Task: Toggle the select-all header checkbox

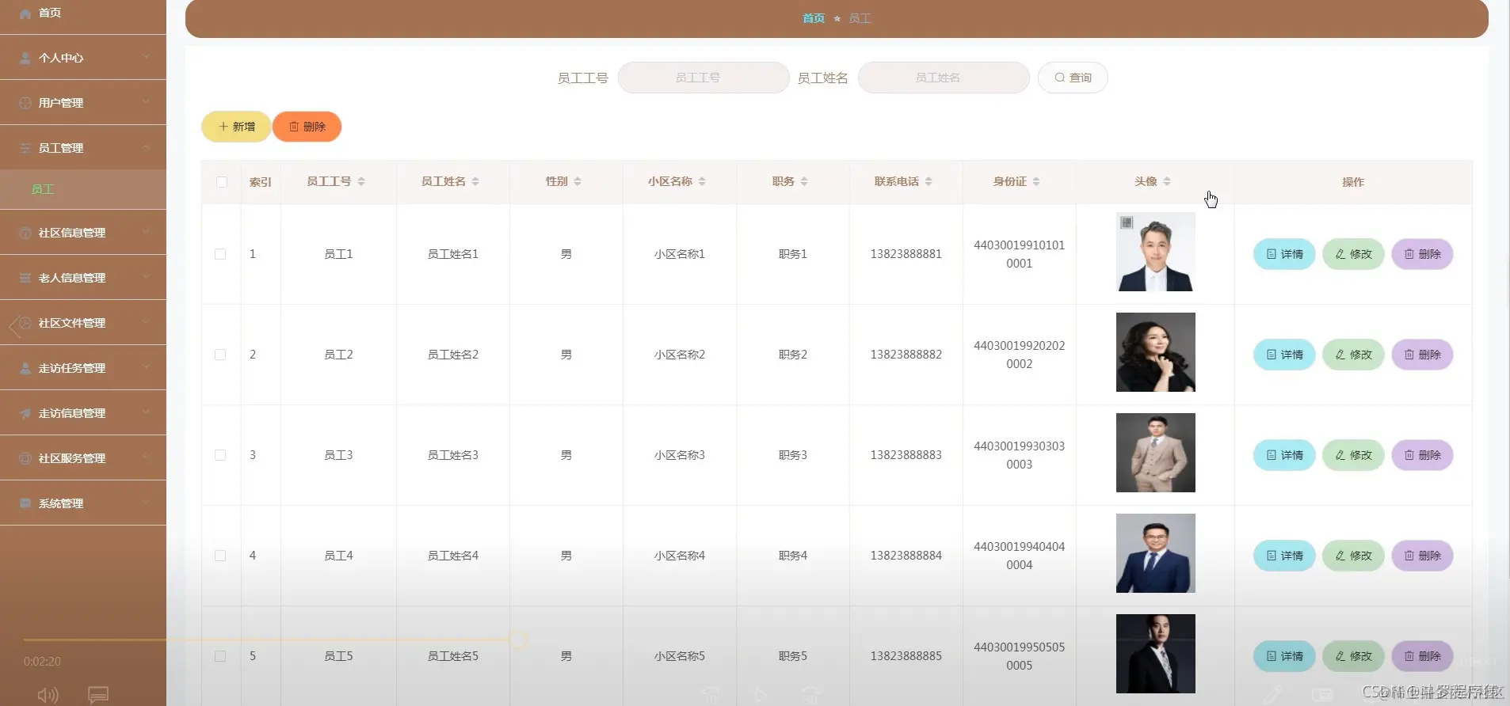Action: click(x=222, y=182)
